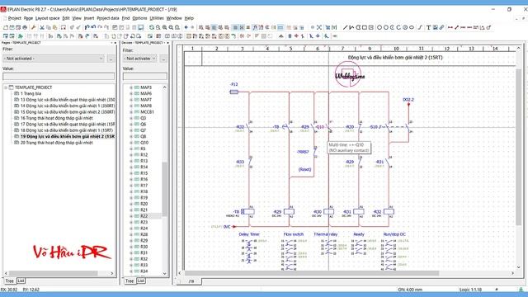
Task: Click the green puzzle piece icon
Action: point(21,36)
